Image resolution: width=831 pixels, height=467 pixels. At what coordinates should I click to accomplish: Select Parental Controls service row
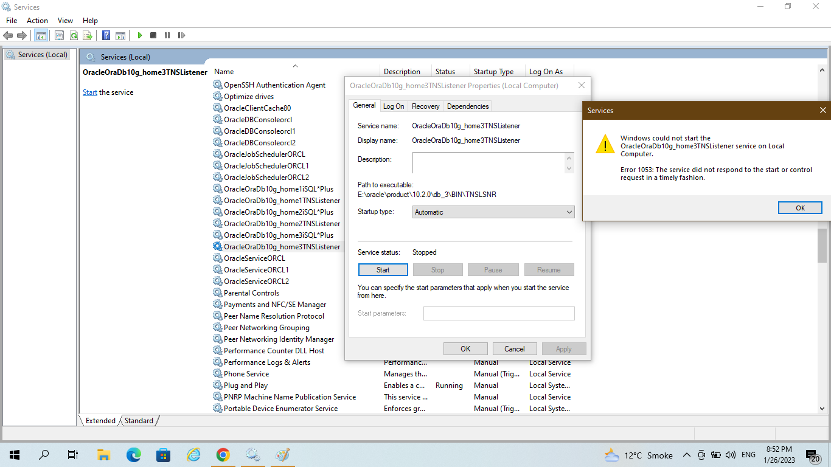(x=251, y=293)
